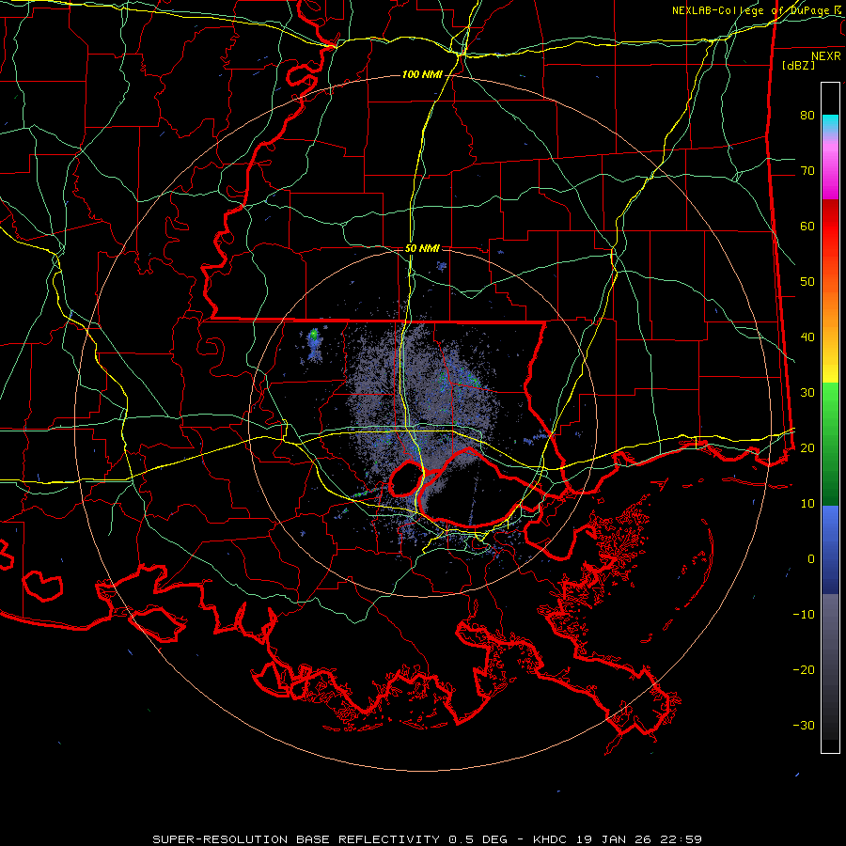The width and height of the screenshot is (846, 846).
Task: Click the 70 value on dBZ scale
Action: pos(807,170)
